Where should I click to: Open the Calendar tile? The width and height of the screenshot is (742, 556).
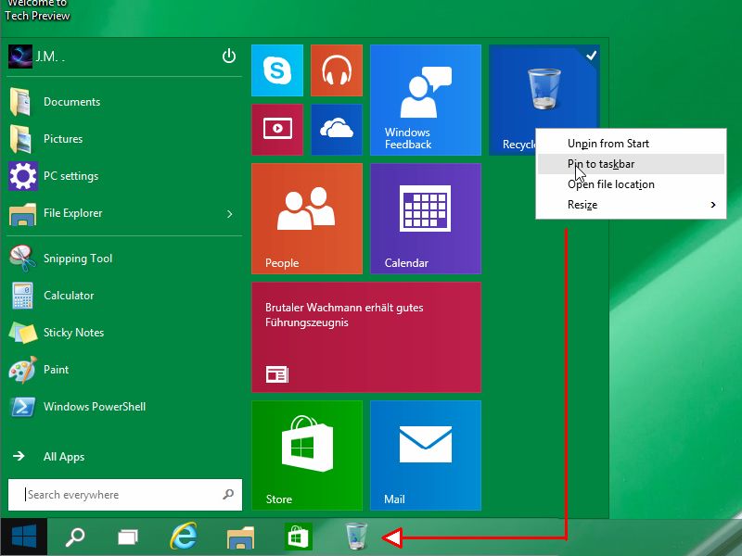[426, 219]
